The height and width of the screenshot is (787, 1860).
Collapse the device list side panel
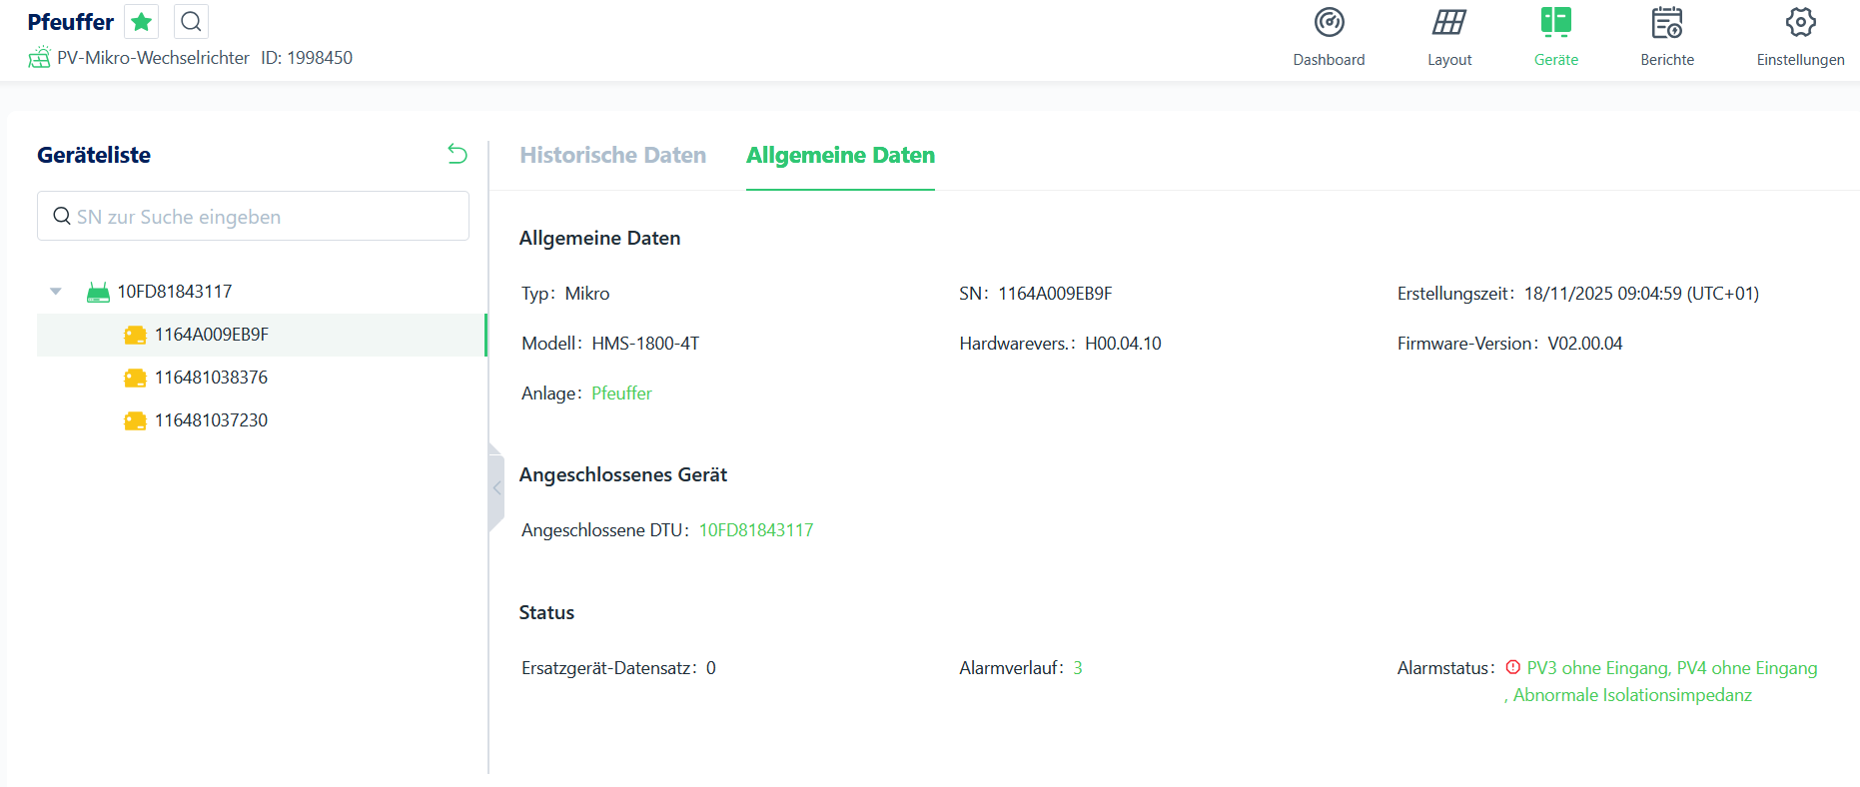click(496, 488)
